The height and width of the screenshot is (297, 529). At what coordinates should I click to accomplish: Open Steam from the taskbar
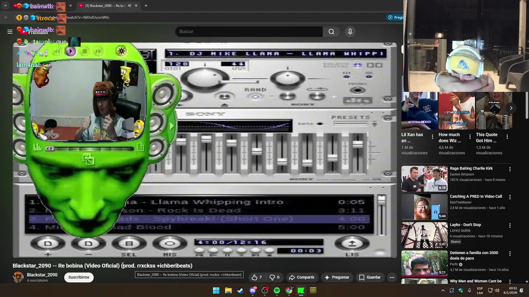240,290
